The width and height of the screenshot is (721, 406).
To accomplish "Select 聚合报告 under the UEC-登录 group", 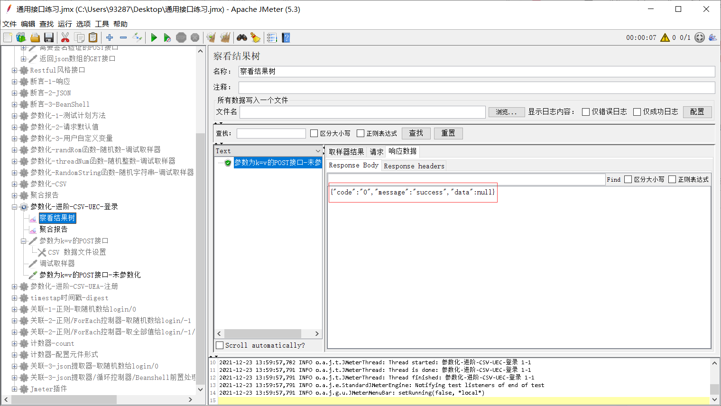I will [53, 230].
